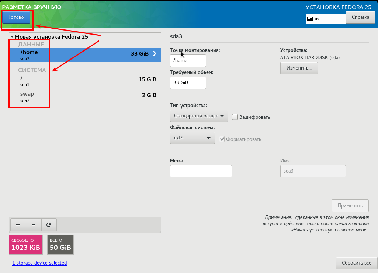Click the chevron arrow on /home row
Viewport: 378px width, 273px height.
[155, 54]
